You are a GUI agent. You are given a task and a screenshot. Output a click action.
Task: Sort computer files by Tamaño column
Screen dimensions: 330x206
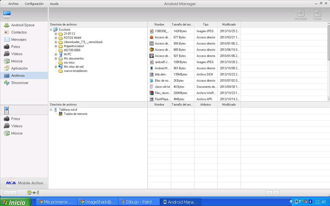point(183,25)
